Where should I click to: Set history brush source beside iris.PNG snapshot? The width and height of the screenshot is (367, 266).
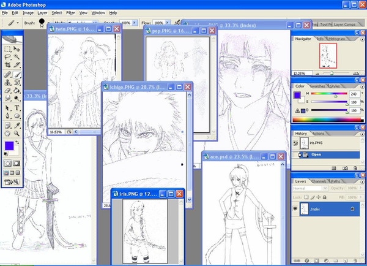click(295, 143)
